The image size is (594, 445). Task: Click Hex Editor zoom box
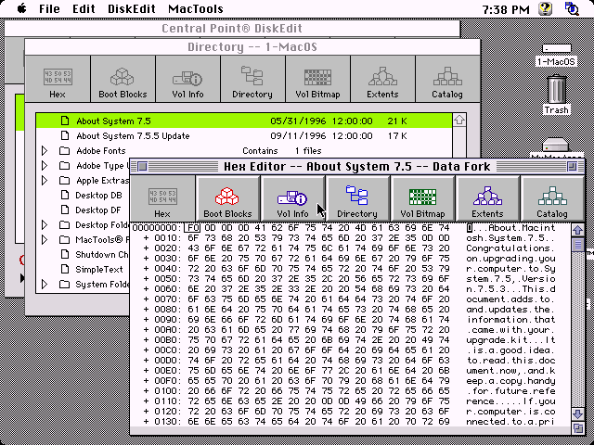point(572,167)
